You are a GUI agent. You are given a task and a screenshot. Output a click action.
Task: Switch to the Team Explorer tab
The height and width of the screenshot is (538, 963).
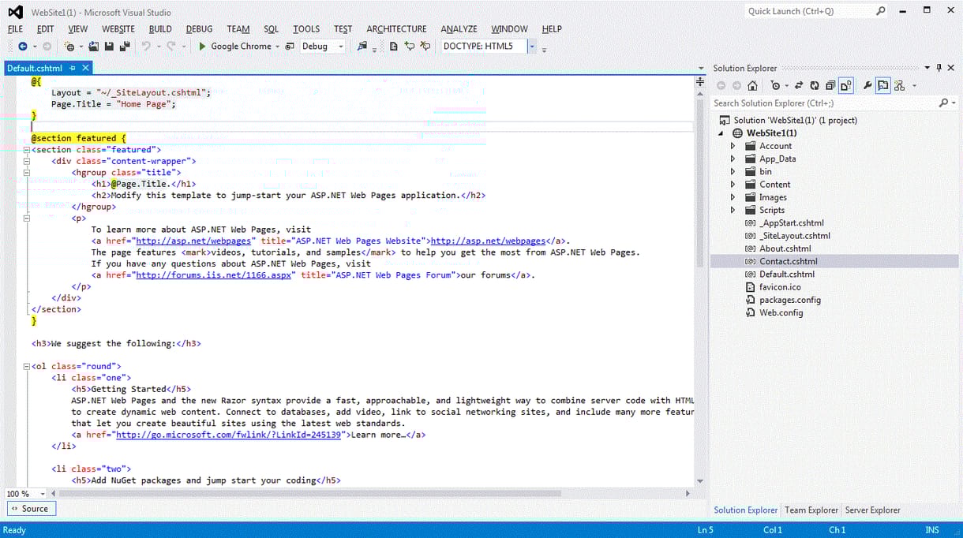811,510
